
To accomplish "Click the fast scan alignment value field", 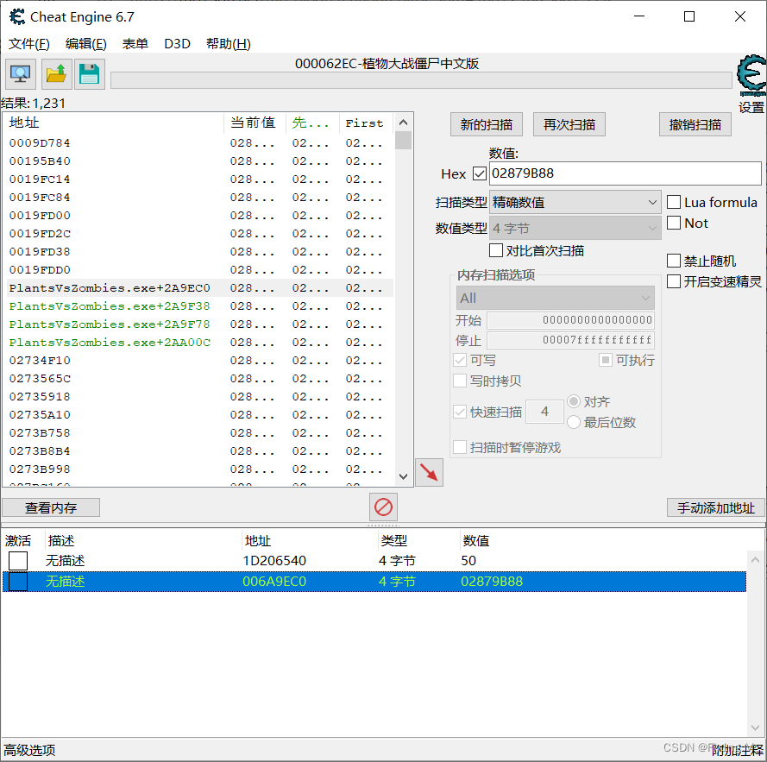I will 544,412.
